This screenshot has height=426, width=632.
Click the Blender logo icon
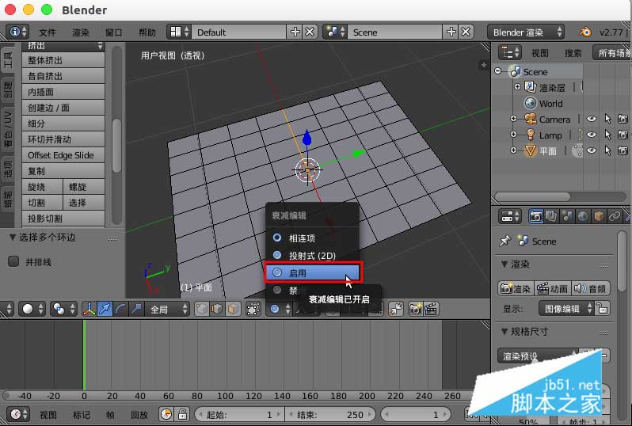(x=584, y=32)
